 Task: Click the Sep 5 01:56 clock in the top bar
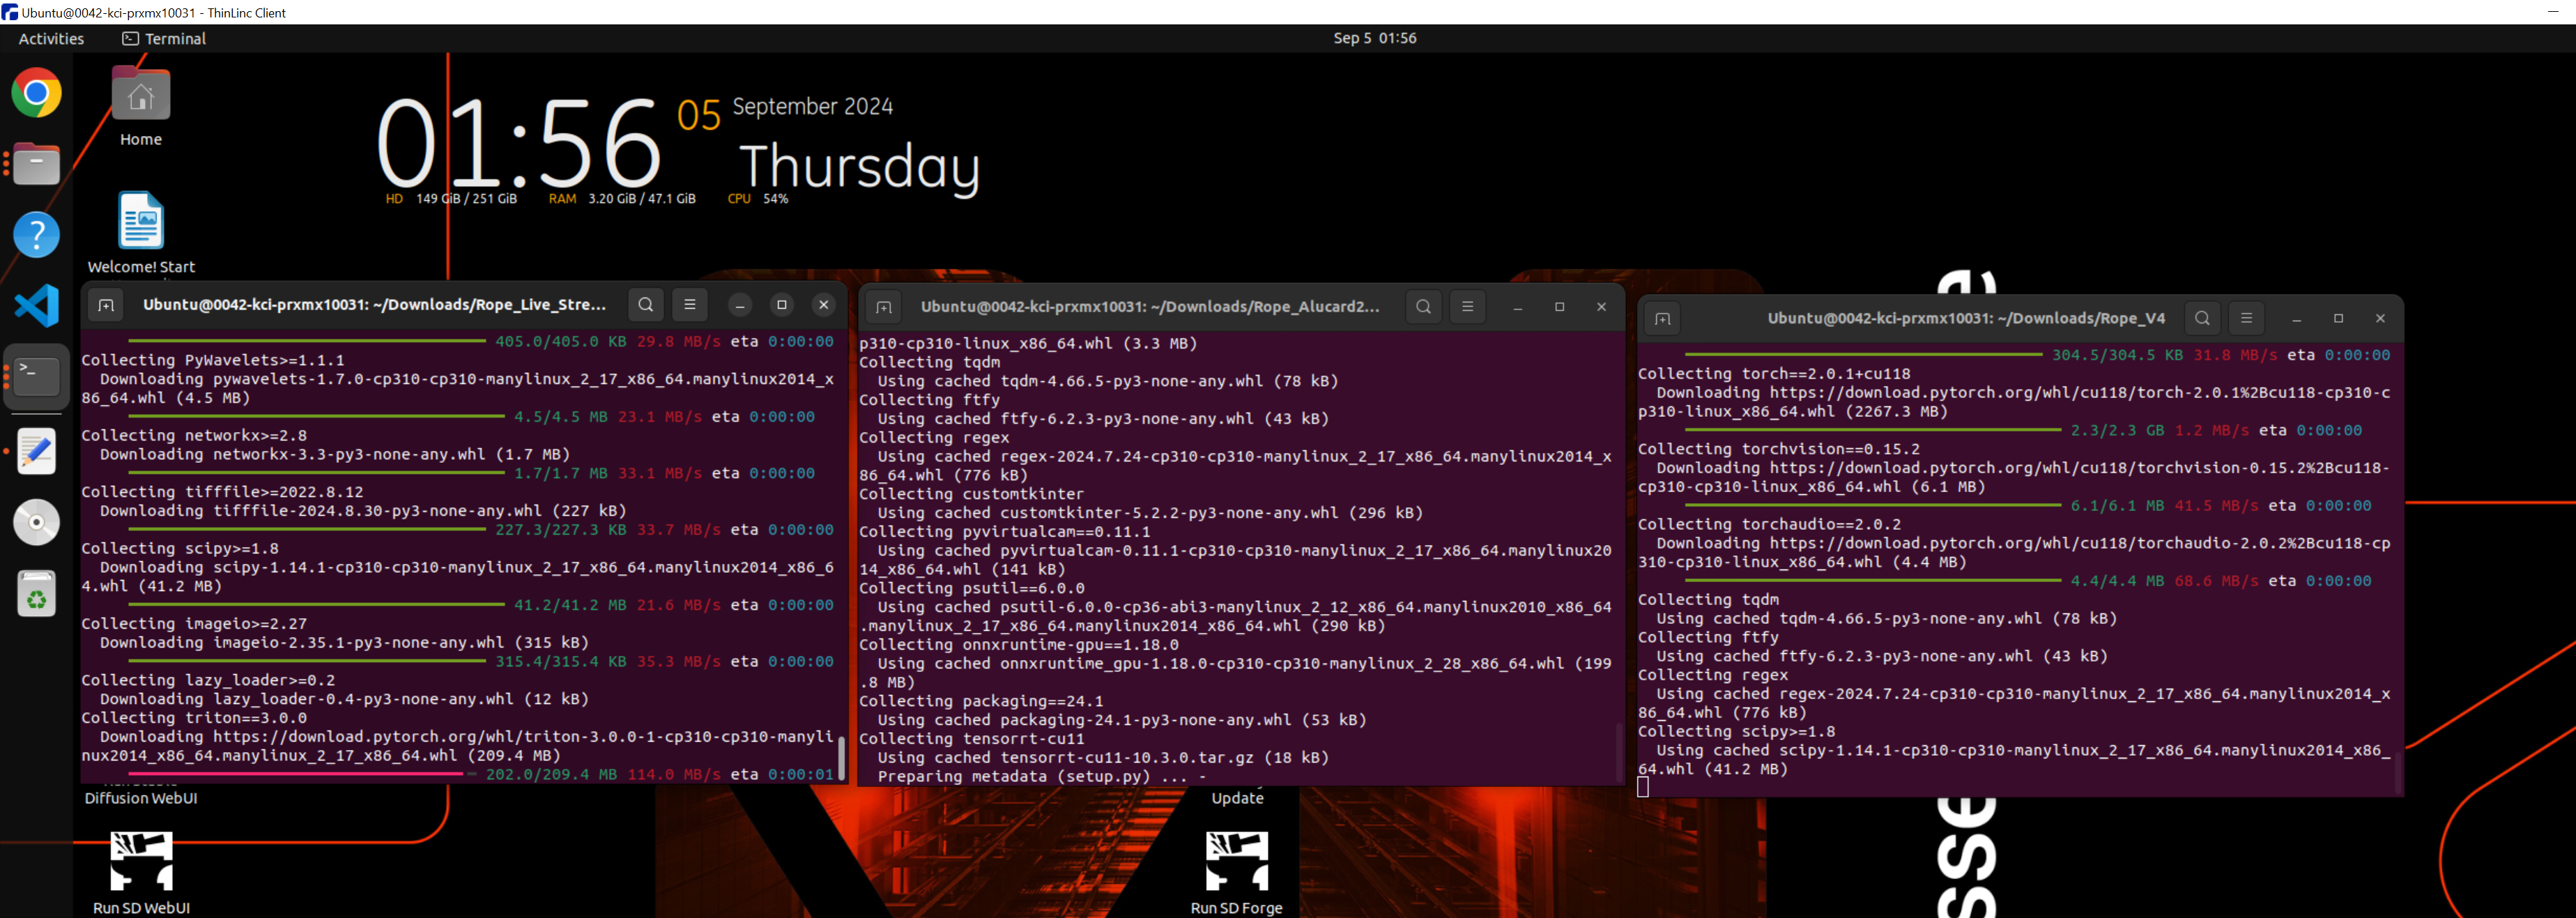pos(1374,38)
